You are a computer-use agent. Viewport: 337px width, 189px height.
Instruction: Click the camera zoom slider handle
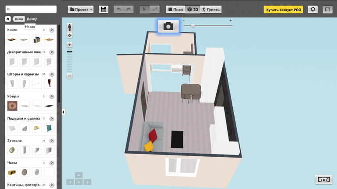tap(193, 26)
